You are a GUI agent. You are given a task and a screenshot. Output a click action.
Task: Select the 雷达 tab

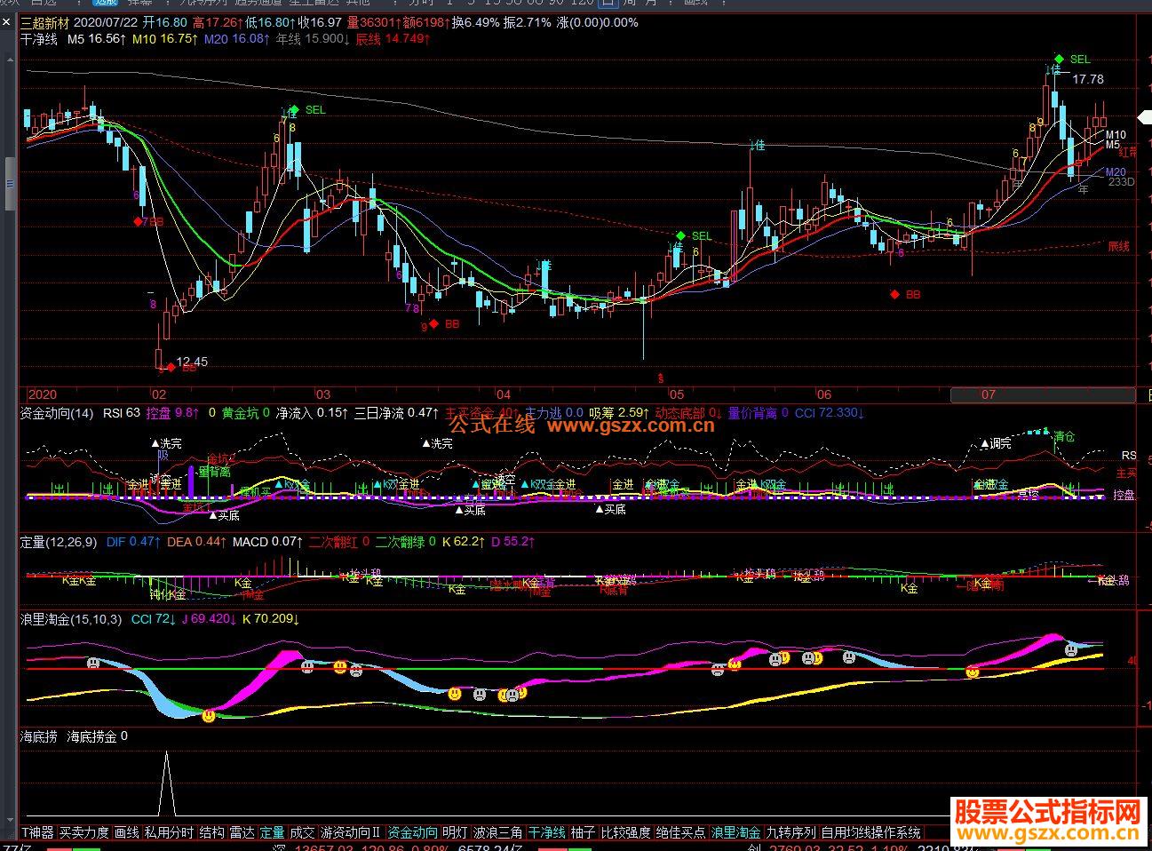click(242, 832)
